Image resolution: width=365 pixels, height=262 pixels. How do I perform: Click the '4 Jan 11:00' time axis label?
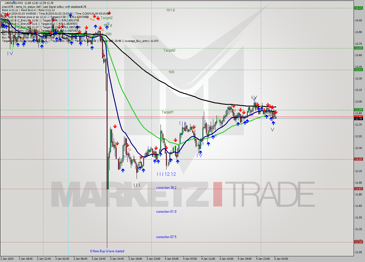point(209,259)
